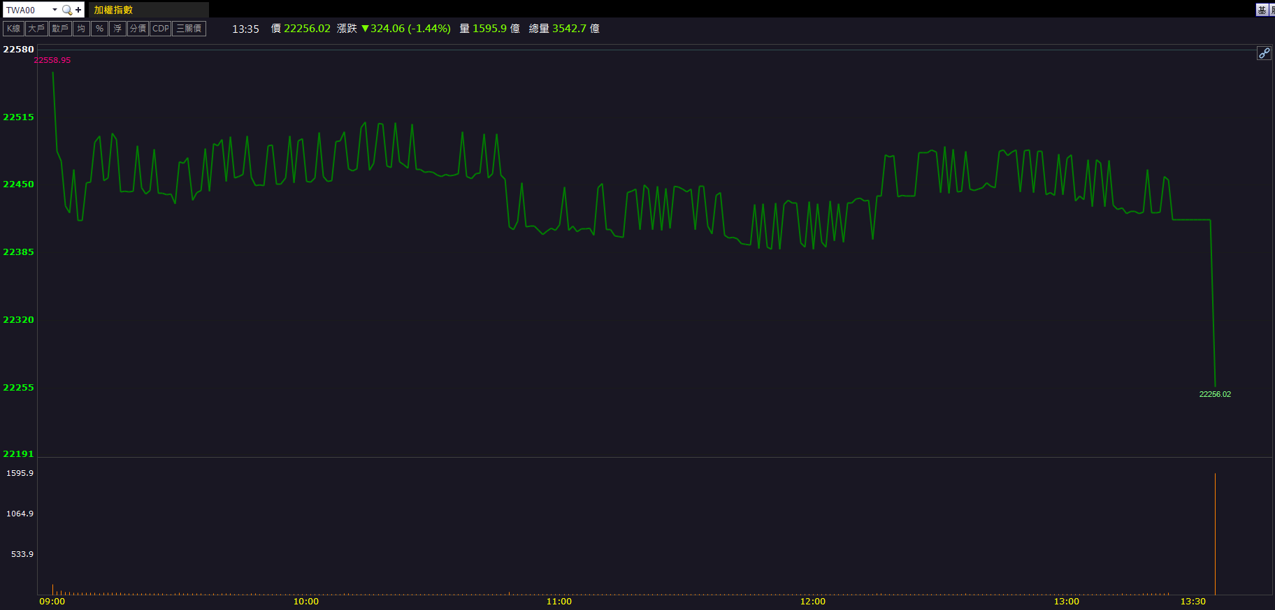The image size is (1275, 610).
Task: Click the volume value 1595.9 in header
Action: 489,29
